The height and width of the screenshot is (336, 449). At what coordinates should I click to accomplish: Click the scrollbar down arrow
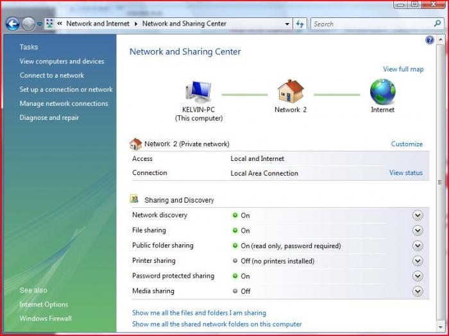click(440, 326)
